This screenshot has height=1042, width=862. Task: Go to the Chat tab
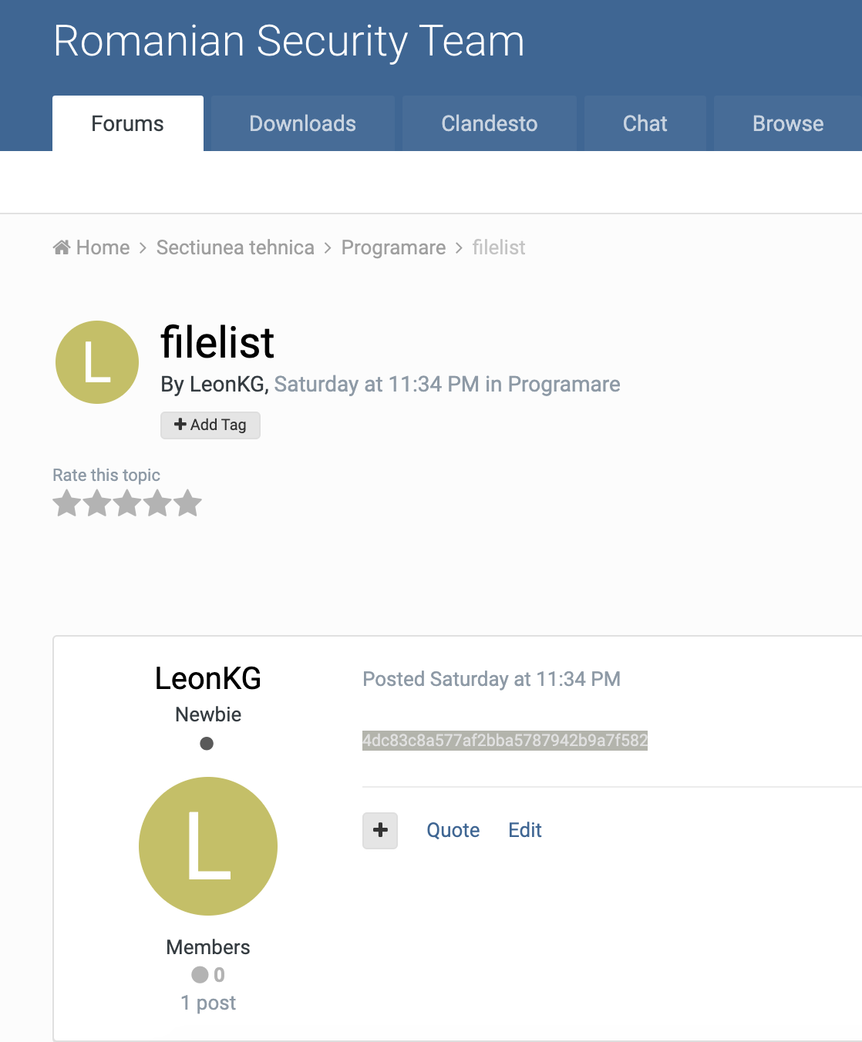click(x=645, y=123)
